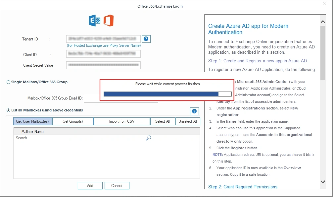Click the Office 365 logo icon
The width and height of the screenshot is (333, 197).
108,20
